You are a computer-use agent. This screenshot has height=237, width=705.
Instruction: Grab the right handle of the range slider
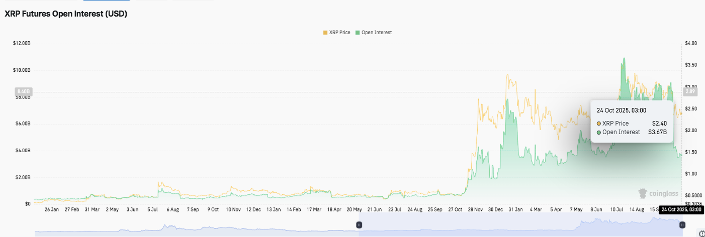[681, 225]
